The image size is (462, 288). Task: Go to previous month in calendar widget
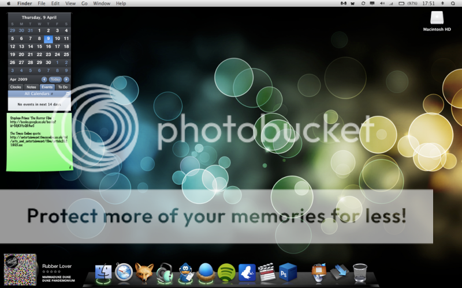coord(44,79)
